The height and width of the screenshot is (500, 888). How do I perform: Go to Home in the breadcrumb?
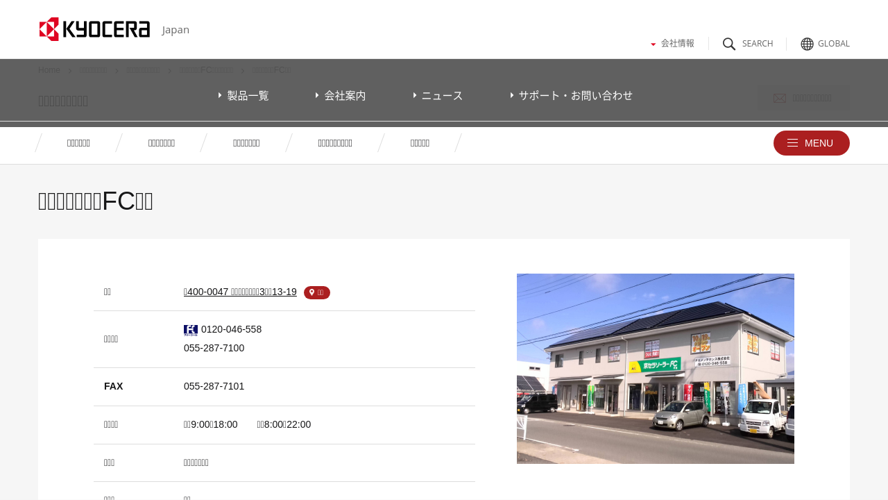pos(49,70)
